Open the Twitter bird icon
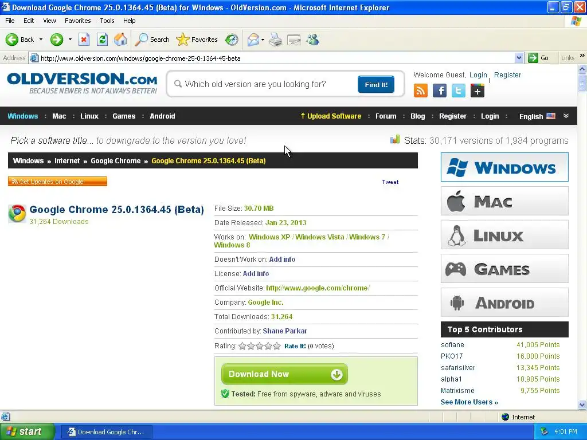 (x=458, y=91)
